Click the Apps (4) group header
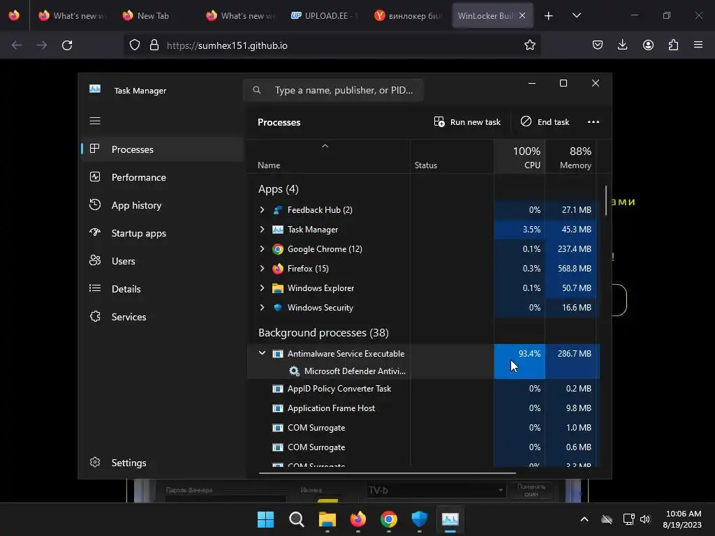The image size is (715, 536). (x=278, y=189)
